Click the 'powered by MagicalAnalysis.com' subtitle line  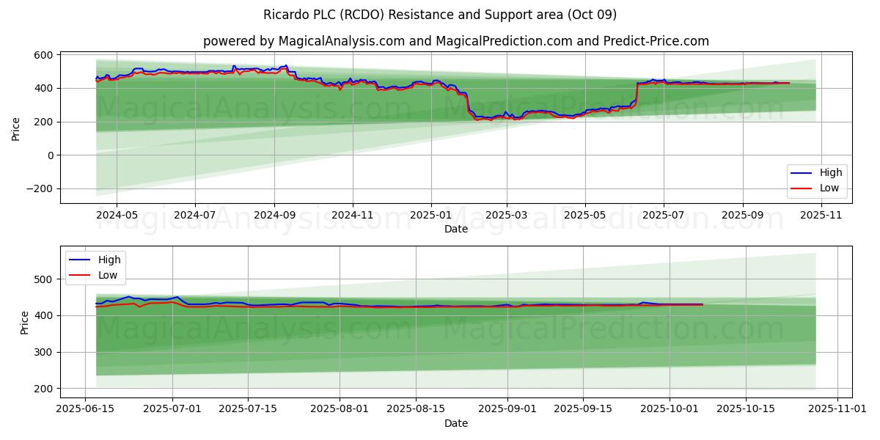click(455, 41)
